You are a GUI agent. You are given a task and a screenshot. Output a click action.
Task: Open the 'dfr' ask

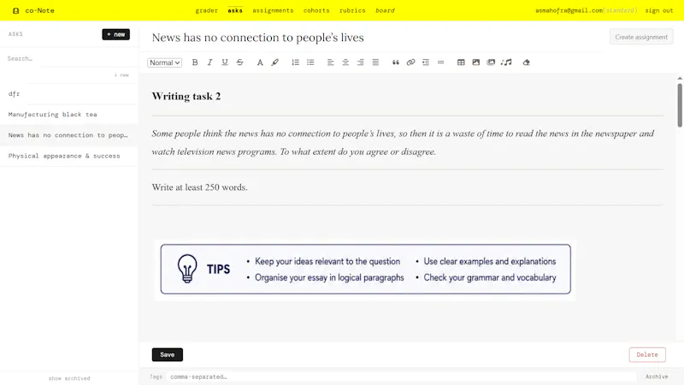pos(69,94)
